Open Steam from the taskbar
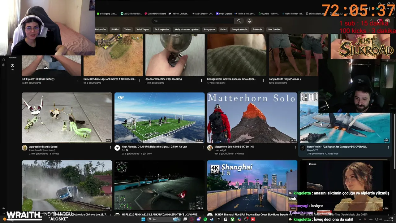This screenshot has height=223, width=396. point(212,219)
